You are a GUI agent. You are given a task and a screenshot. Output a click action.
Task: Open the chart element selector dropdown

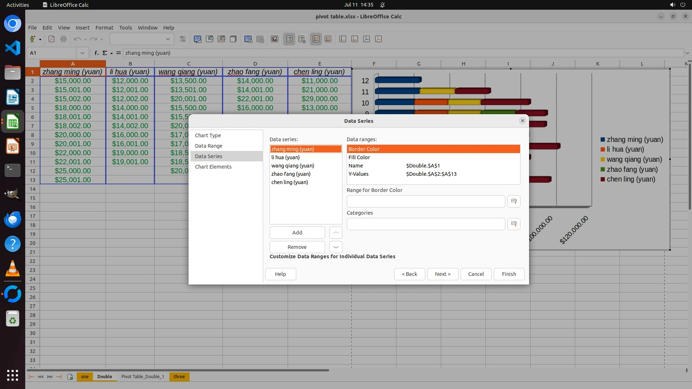(x=168, y=39)
